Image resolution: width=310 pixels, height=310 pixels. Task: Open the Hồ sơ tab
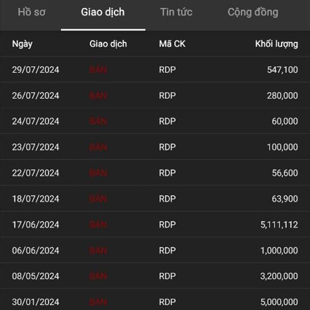[32, 12]
